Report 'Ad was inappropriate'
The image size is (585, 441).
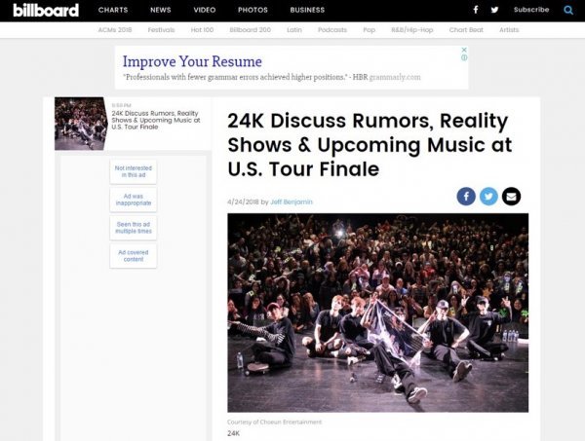click(x=134, y=200)
